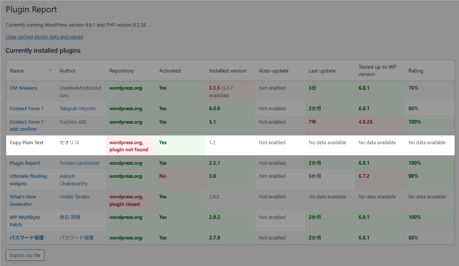Image resolution: width=459 pixels, height=266 pixels.
Task: Click the WordPress and PHP version line
Action: pos(76,25)
